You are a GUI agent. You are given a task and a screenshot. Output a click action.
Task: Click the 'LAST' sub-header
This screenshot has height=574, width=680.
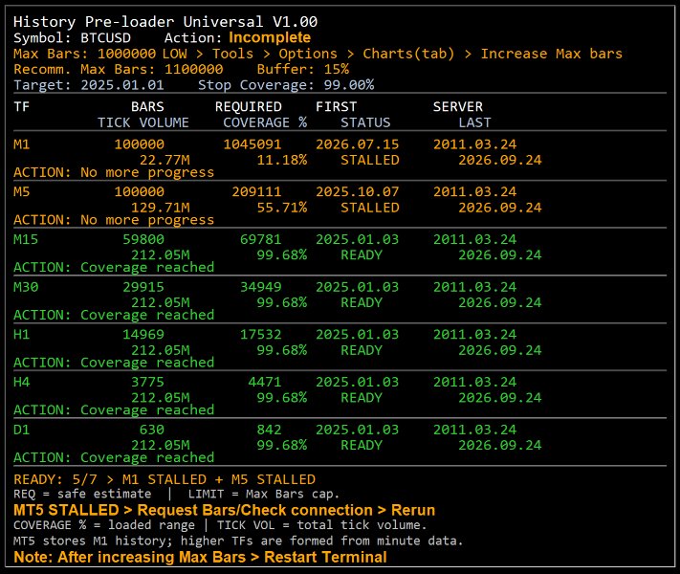pyautogui.click(x=475, y=122)
